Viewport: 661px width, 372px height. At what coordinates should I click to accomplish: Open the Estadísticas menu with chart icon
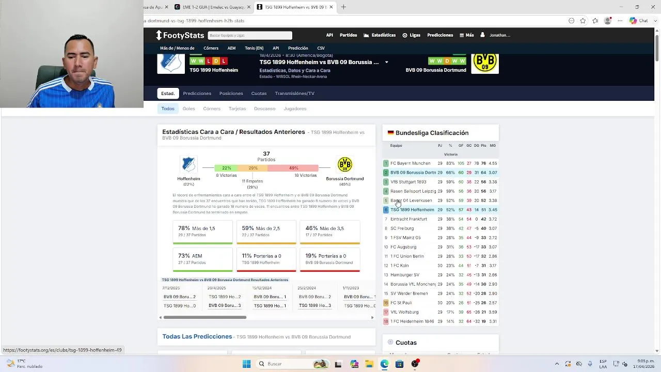pos(380,35)
